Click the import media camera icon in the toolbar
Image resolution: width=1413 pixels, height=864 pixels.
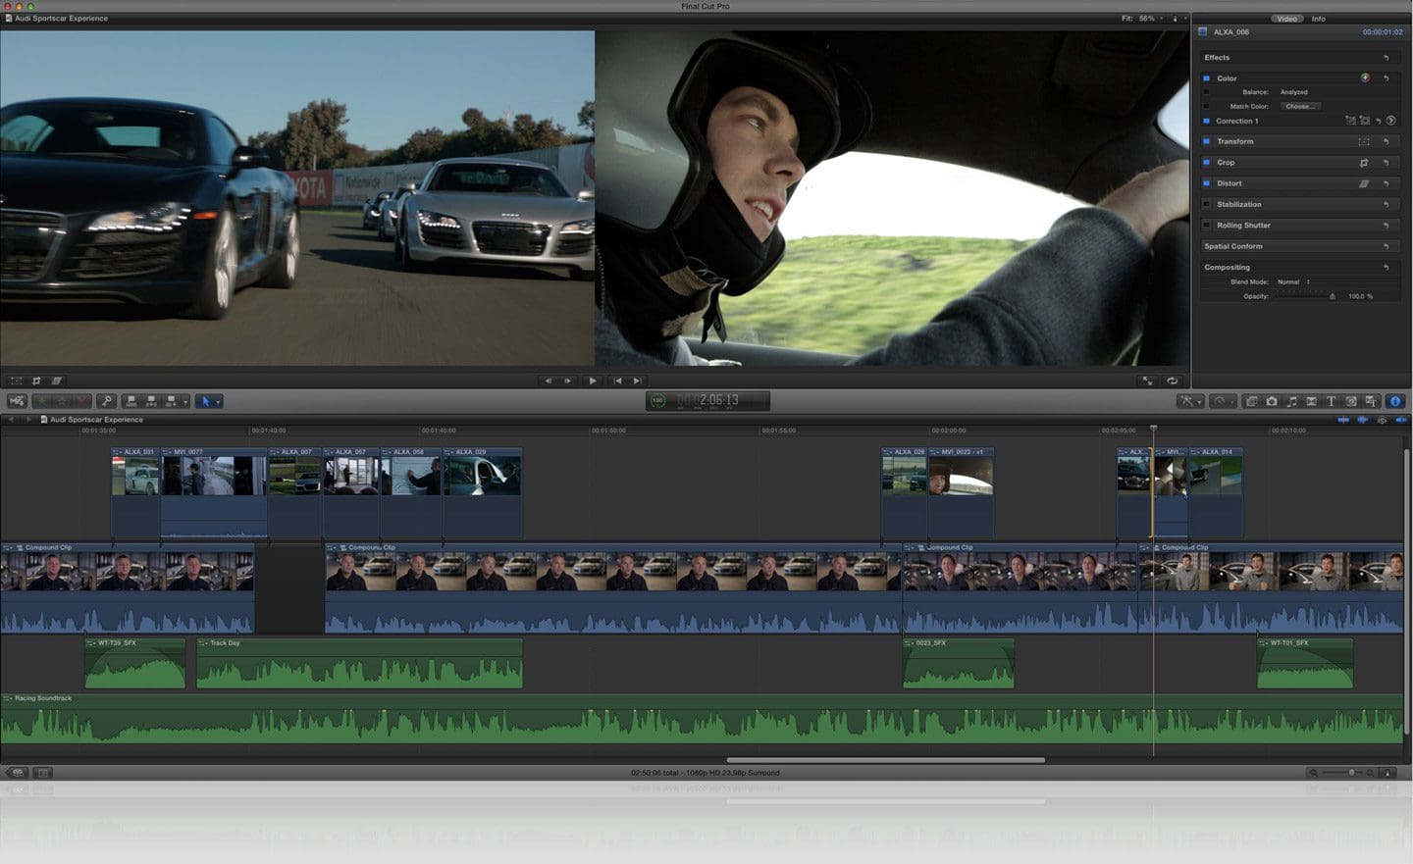tap(17, 401)
